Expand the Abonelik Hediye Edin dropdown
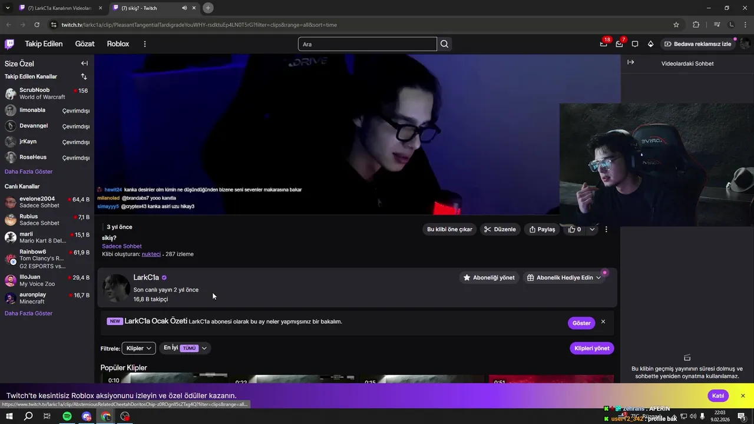This screenshot has height=424, width=754. coord(598,277)
